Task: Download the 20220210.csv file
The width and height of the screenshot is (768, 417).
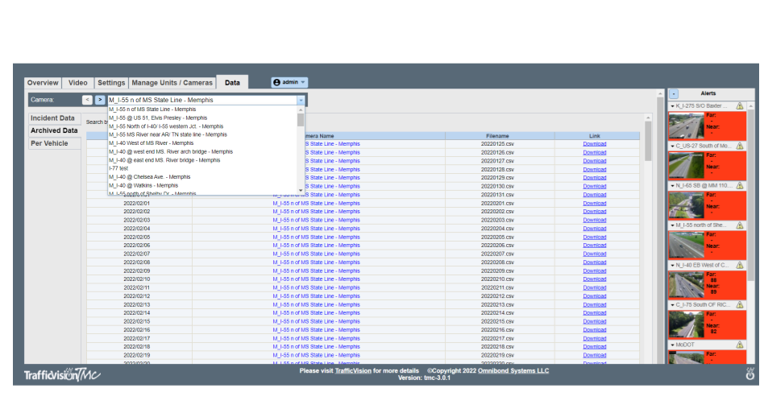Action: [x=595, y=279]
